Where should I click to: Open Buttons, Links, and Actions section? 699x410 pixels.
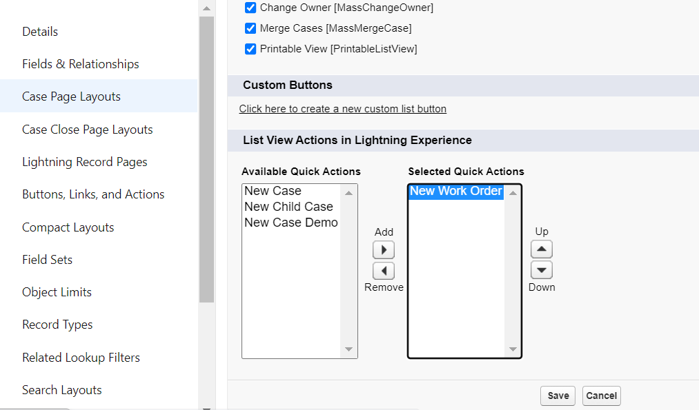click(93, 194)
